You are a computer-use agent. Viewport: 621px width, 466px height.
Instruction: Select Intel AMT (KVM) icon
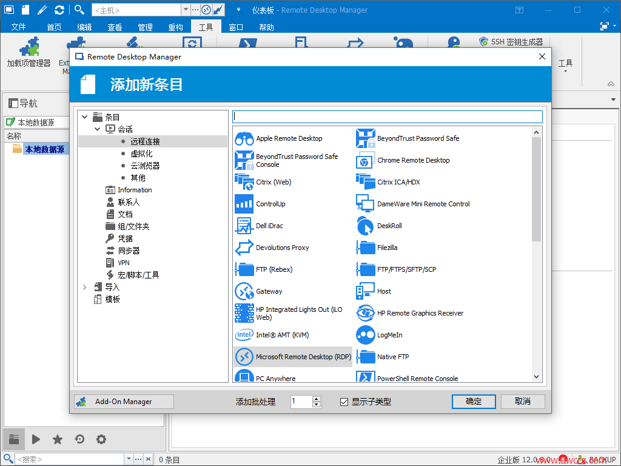coord(244,335)
